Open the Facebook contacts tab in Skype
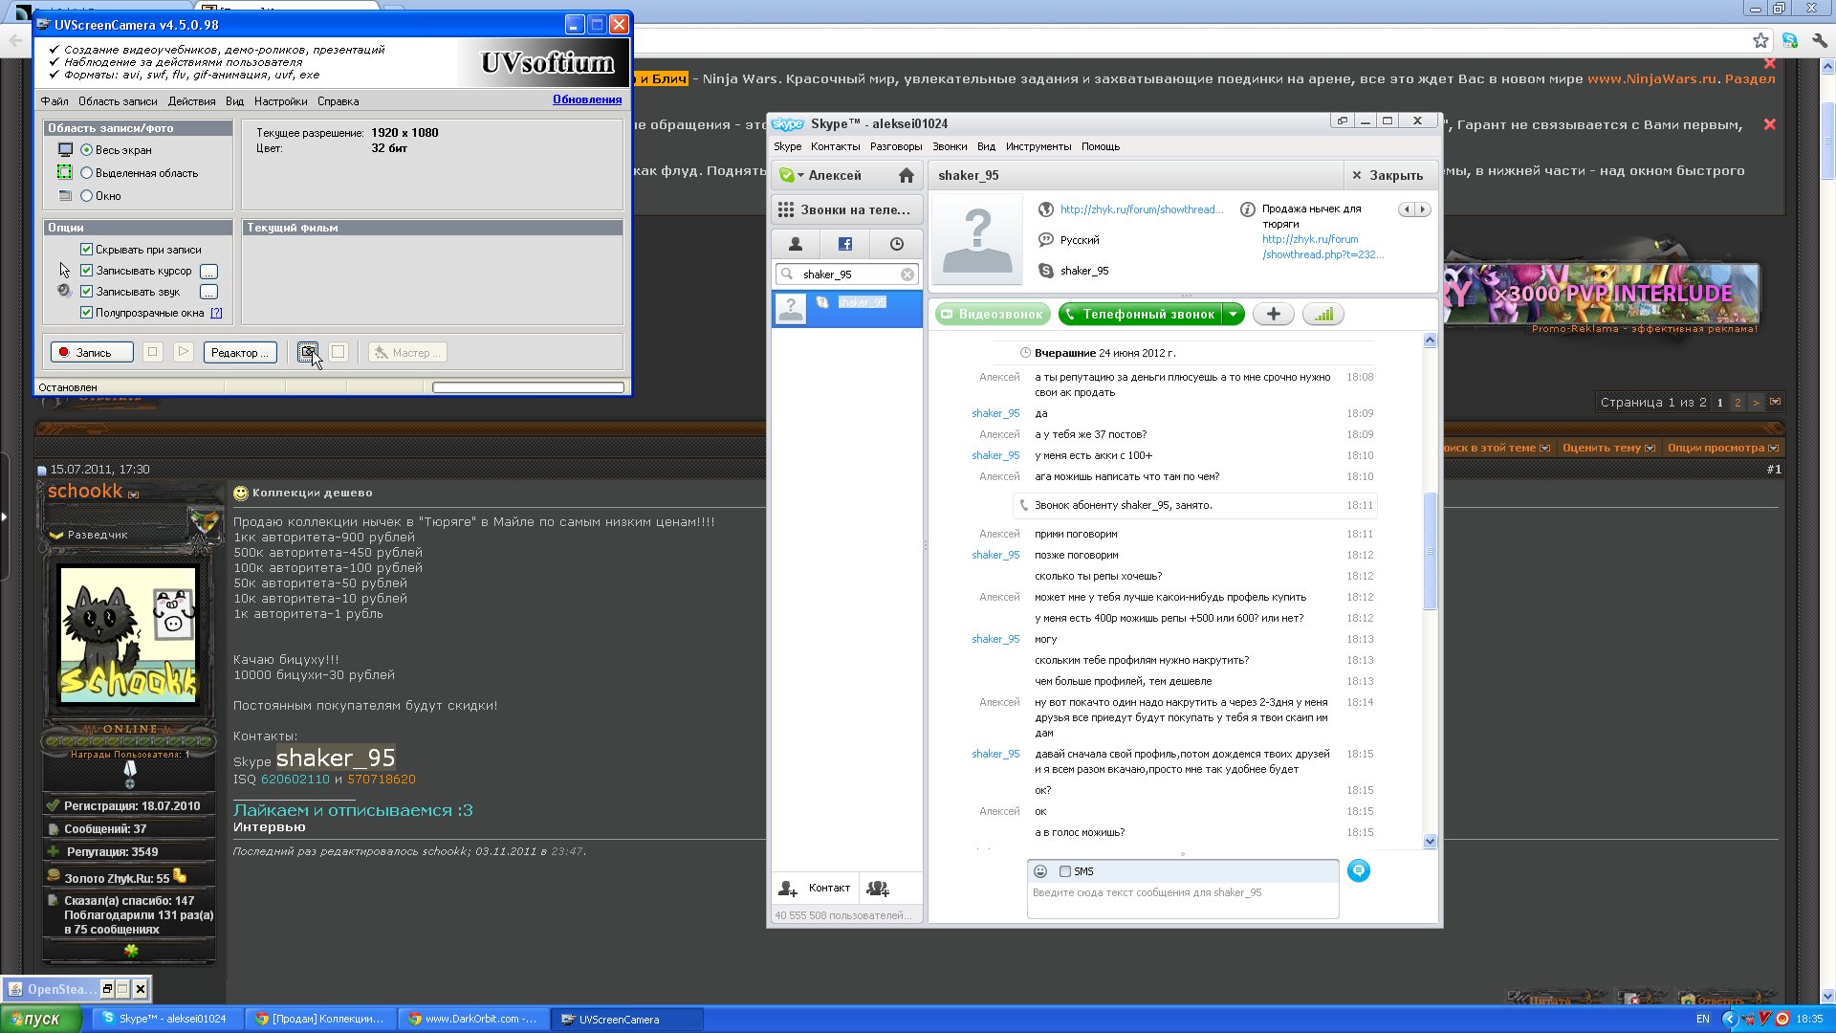This screenshot has height=1033, width=1836. [845, 244]
